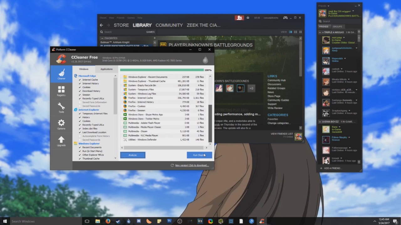This screenshot has height=225, width=401.
Task: Click the Run Cleaner button
Action: (199, 155)
